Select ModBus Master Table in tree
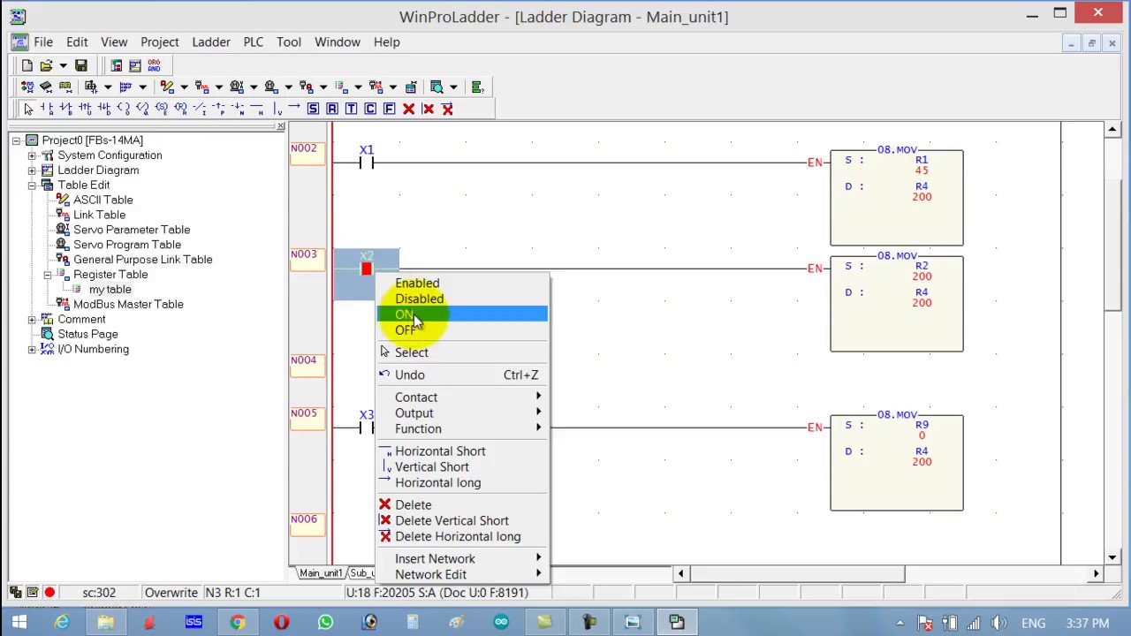The width and height of the screenshot is (1131, 636). tap(128, 305)
